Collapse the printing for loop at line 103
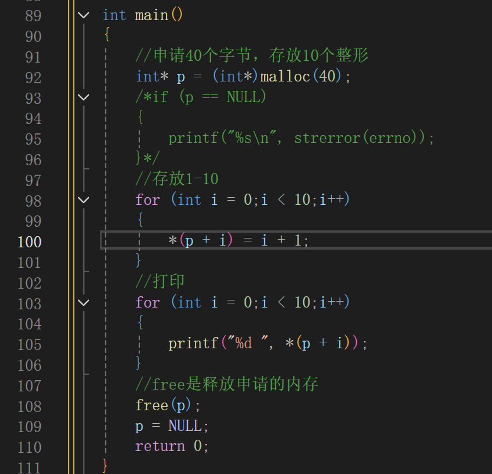 point(83,303)
